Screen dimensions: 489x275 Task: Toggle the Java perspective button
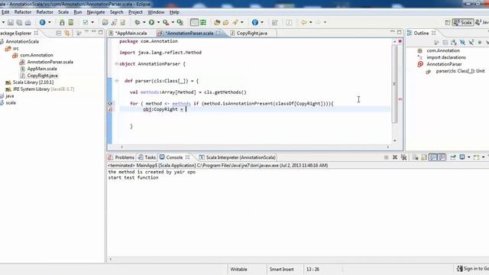(482, 22)
